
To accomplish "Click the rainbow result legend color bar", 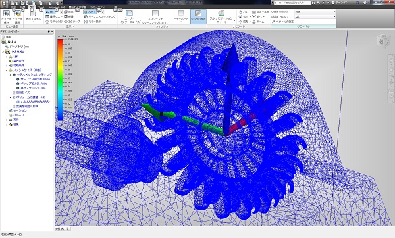I will pos(60,80).
